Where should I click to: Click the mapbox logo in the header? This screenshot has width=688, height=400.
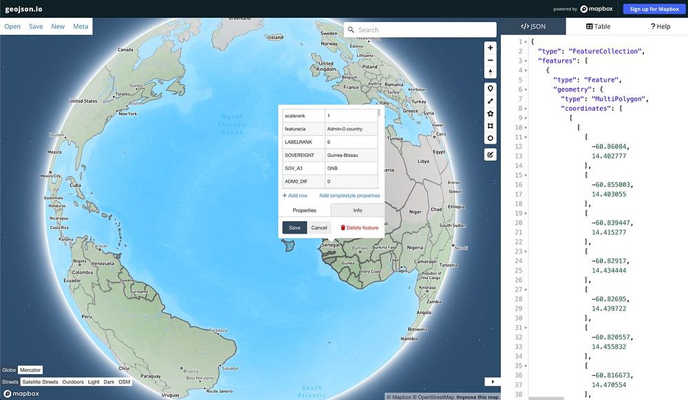coord(596,9)
